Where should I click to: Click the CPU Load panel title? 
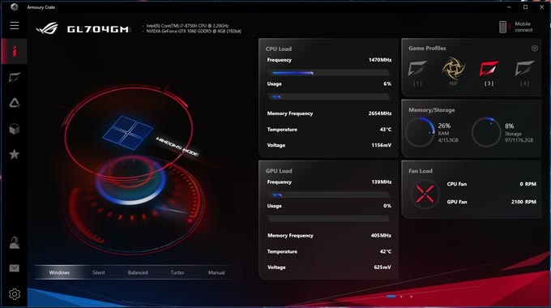pos(278,49)
